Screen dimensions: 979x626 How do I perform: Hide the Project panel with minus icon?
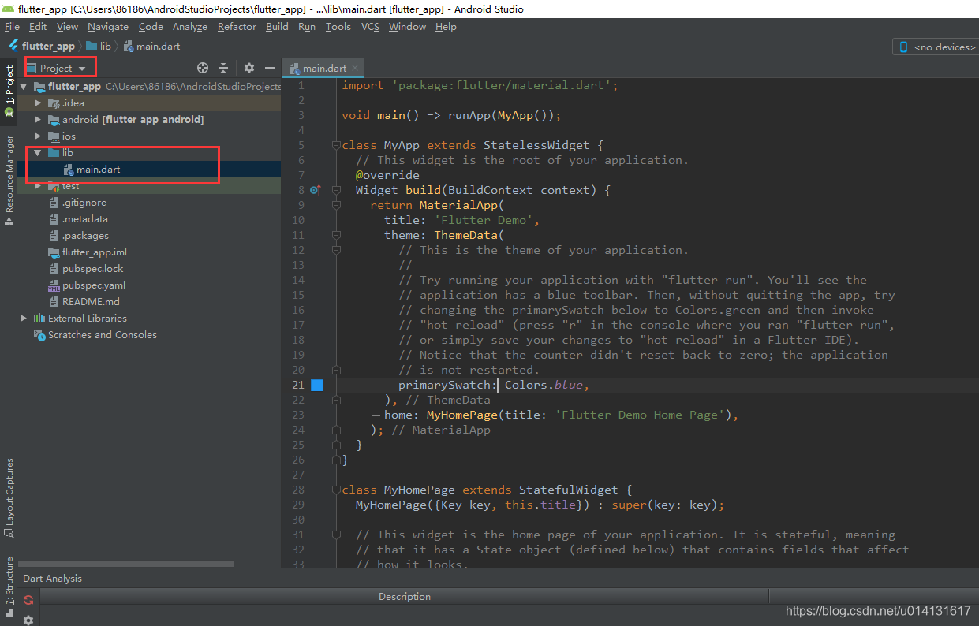(x=270, y=68)
